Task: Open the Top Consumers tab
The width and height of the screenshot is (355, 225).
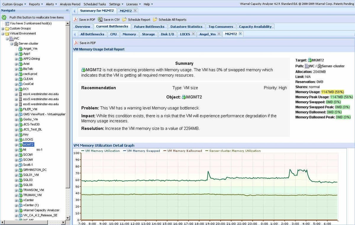Action: tap(221, 27)
